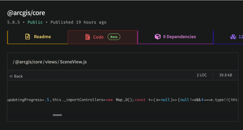Click the 2 LOC indicator

tap(202, 75)
